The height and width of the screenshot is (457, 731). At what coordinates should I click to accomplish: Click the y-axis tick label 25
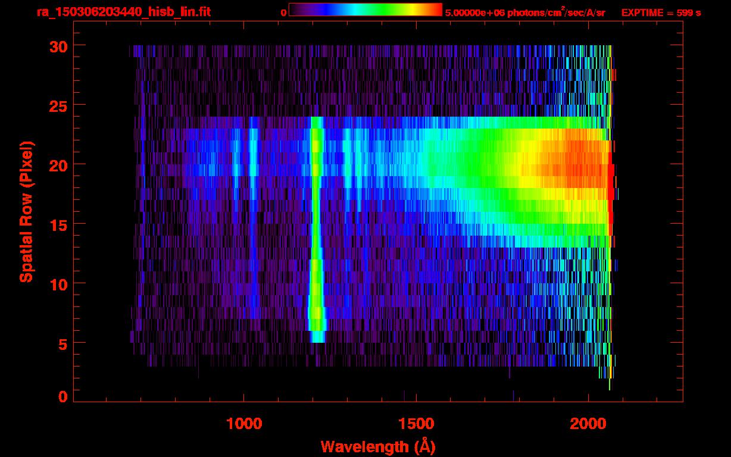pos(57,105)
